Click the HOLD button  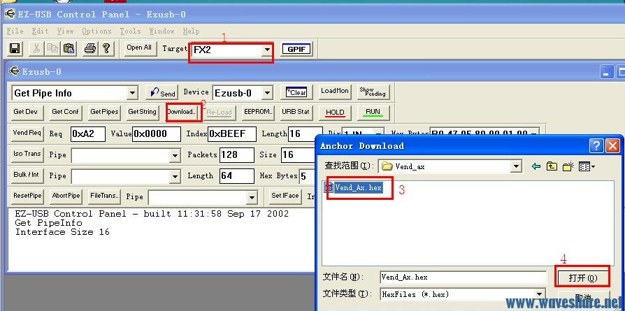(x=335, y=113)
